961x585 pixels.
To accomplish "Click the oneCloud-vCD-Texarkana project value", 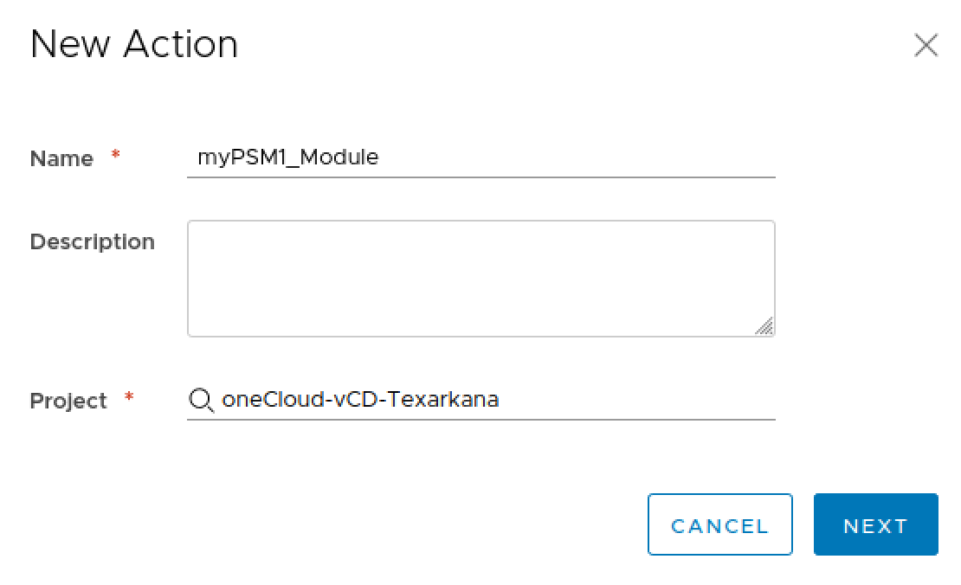I will [x=360, y=400].
